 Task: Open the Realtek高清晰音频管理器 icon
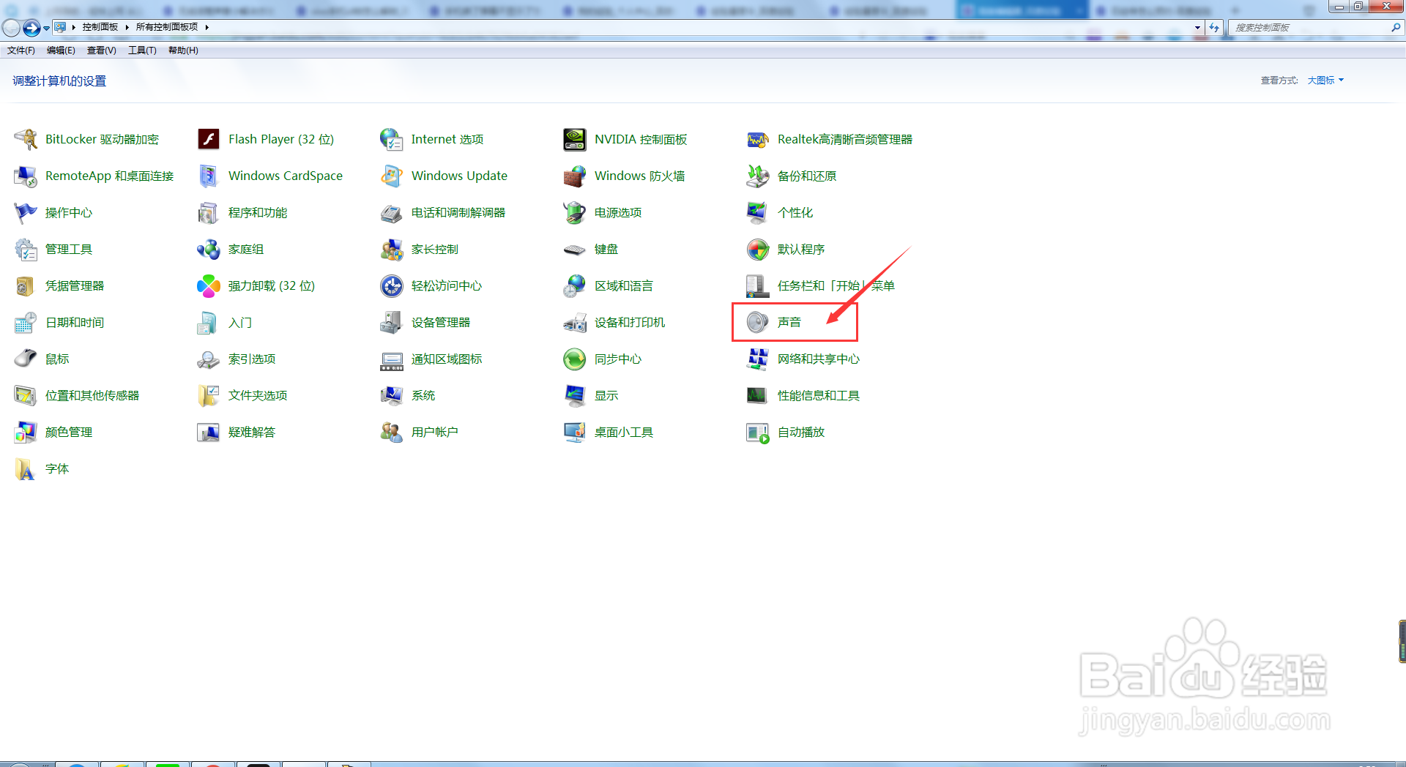758,139
